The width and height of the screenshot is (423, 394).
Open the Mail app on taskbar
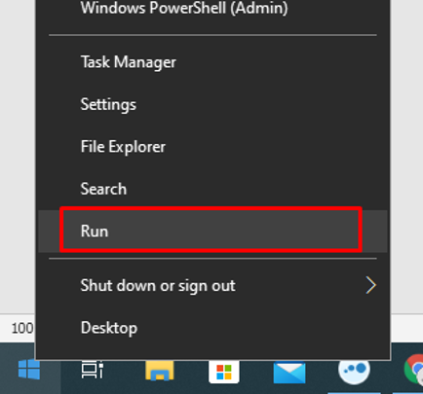click(x=289, y=372)
